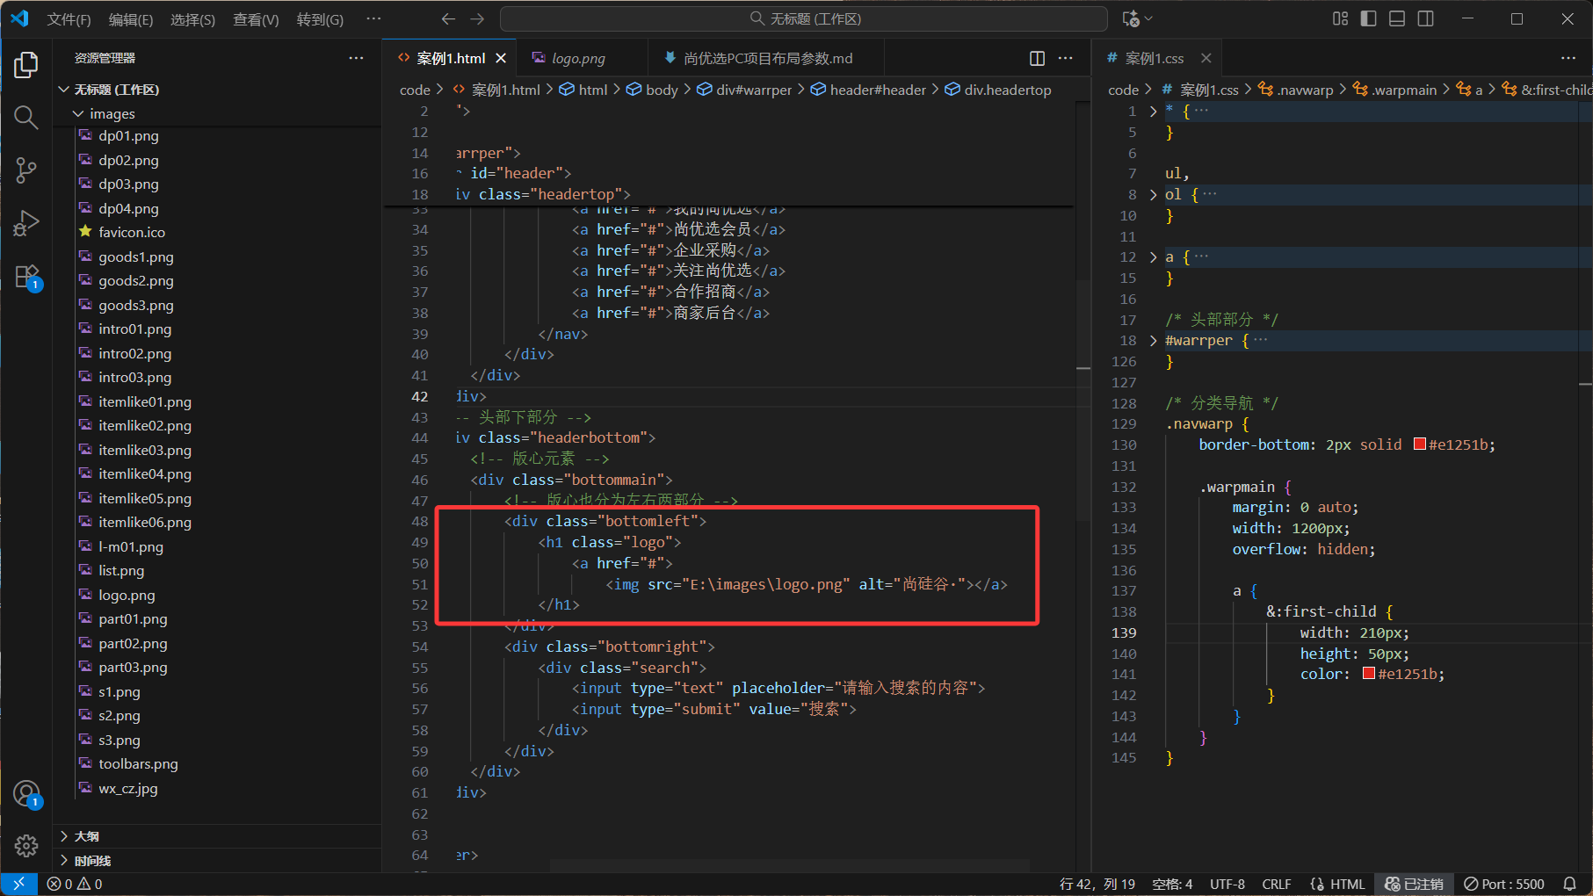Collapse the images folder
The height and width of the screenshot is (896, 1593).
218,113
